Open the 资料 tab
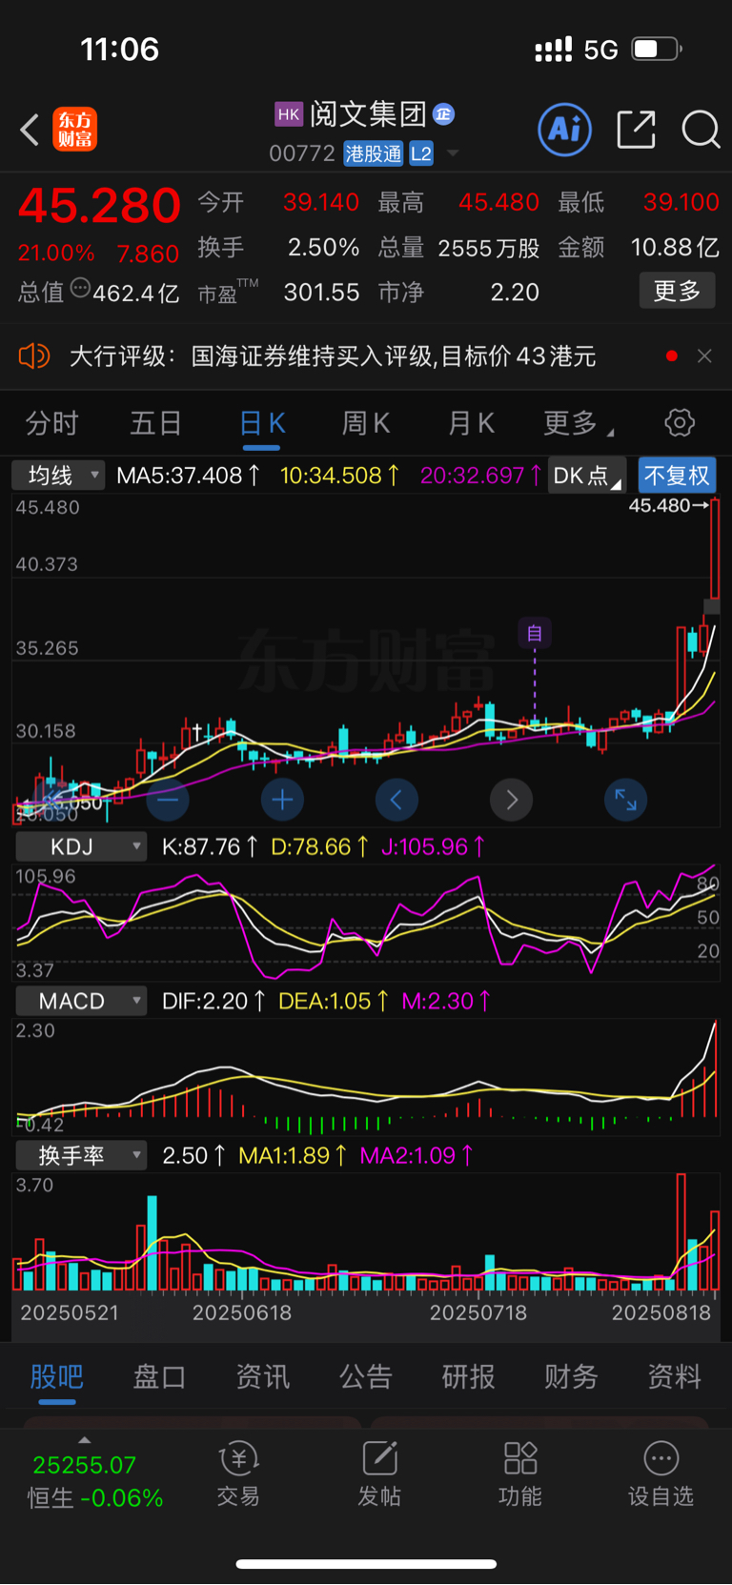This screenshot has height=1585, width=732. click(674, 1376)
